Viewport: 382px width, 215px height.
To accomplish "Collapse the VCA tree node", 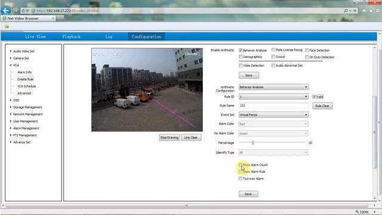I will coord(11,65).
